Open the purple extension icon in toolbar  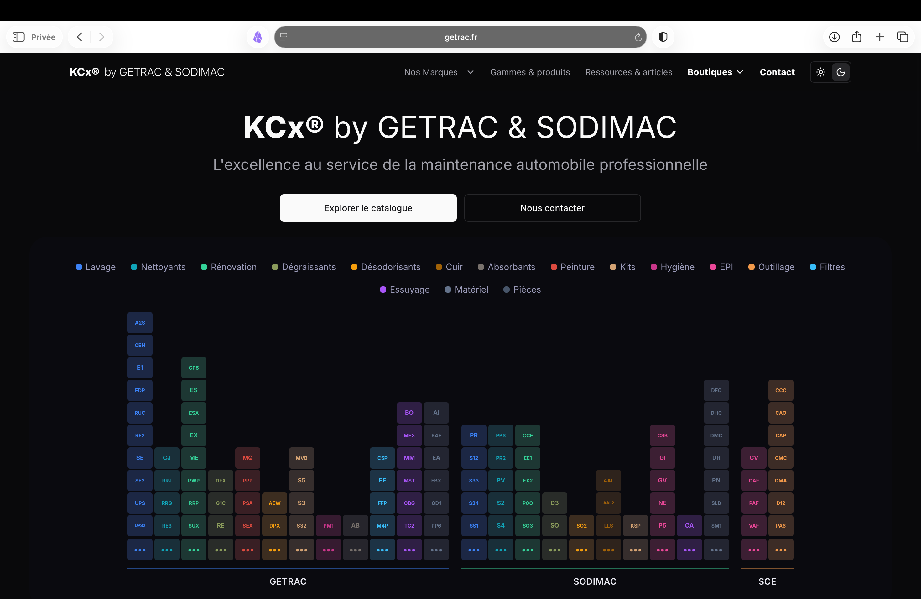[x=258, y=37]
